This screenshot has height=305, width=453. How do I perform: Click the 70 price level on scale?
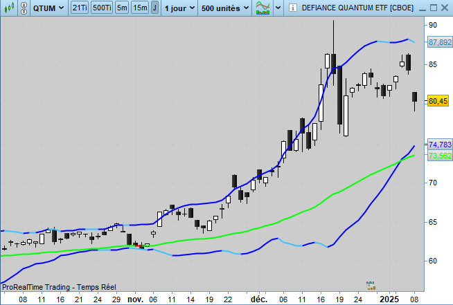tap(433, 183)
